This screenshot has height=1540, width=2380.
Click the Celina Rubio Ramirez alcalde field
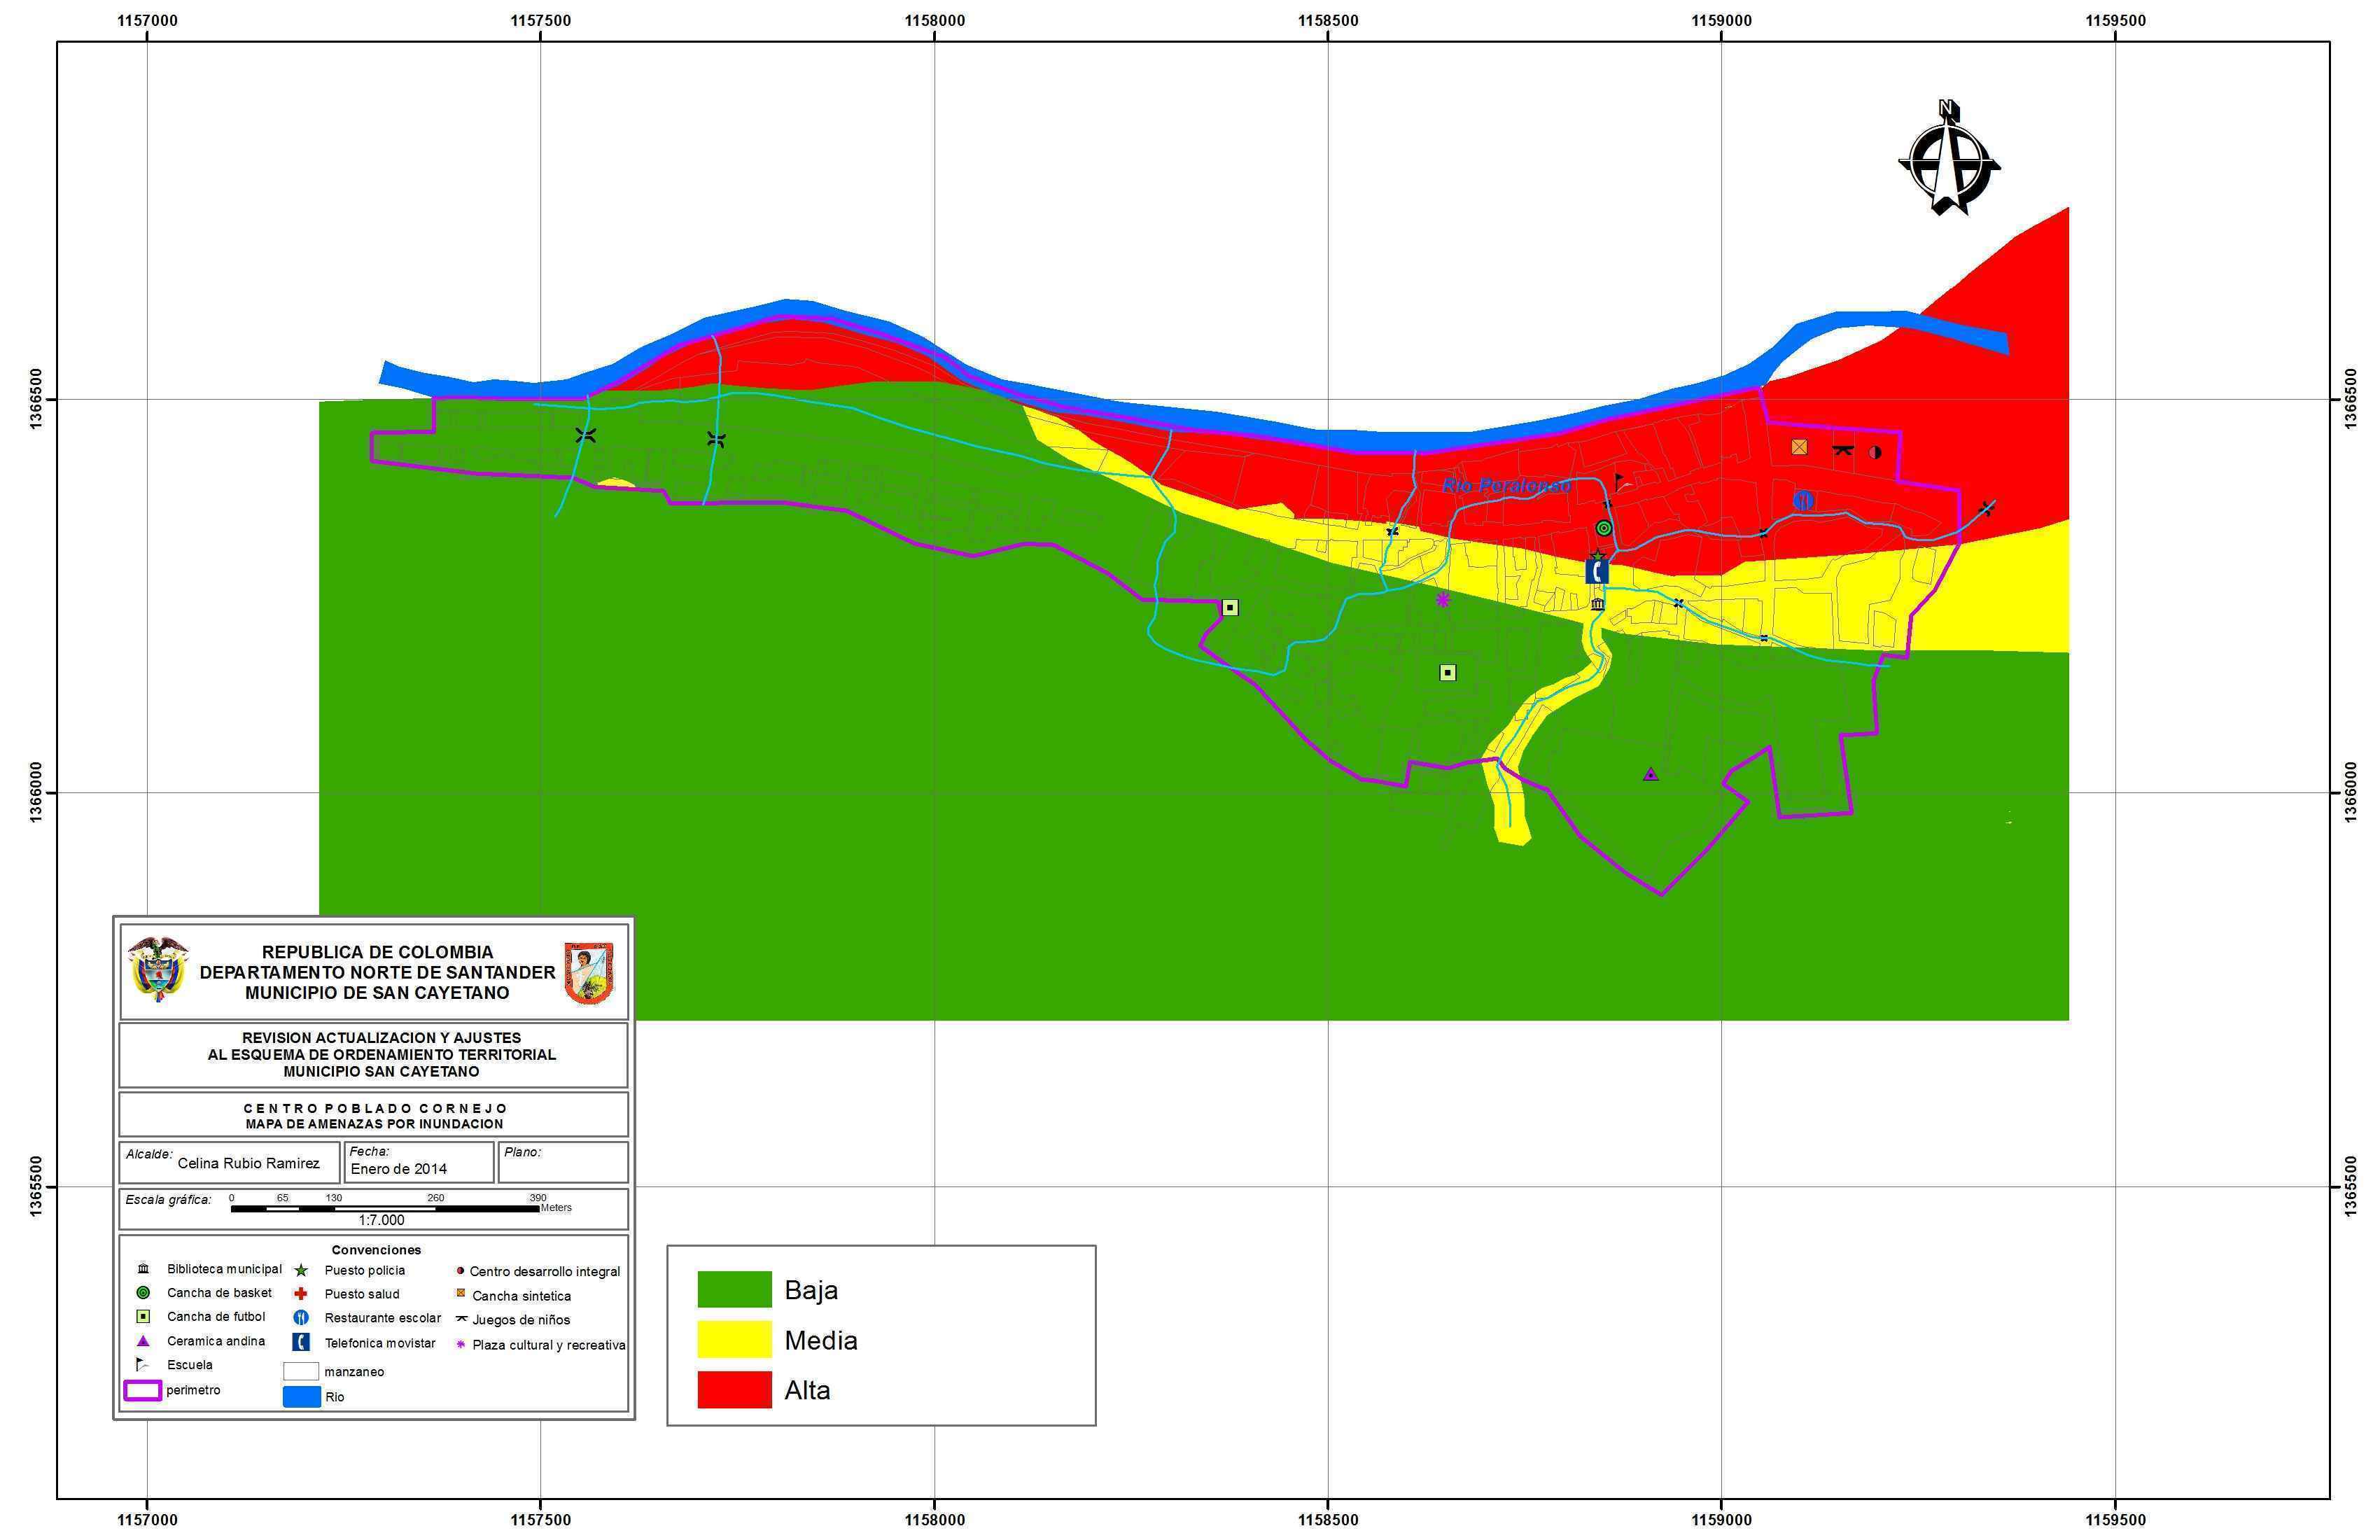point(248,1163)
